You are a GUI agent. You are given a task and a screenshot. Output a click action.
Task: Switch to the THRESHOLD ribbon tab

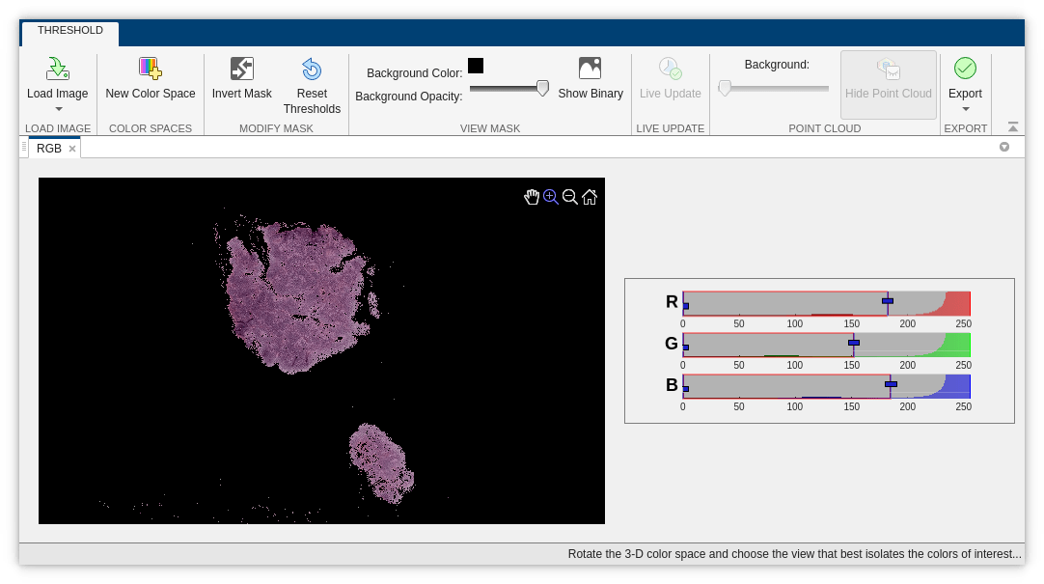point(69,30)
